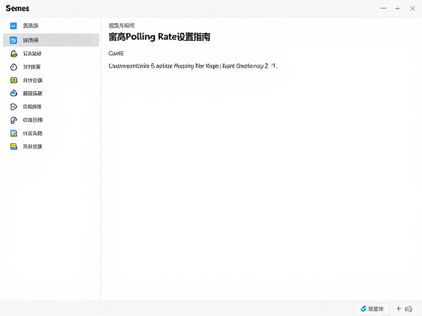Screen dimensions: 422x316
Task: Maximize the window using the title-bar plus button
Action: [397, 9]
